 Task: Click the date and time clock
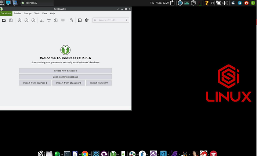tap(159, 3)
